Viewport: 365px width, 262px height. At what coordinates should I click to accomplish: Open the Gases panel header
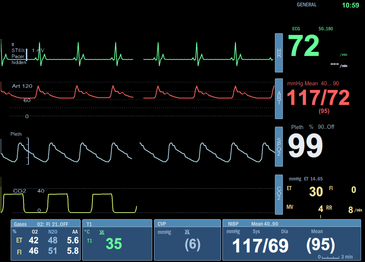tap(45, 223)
